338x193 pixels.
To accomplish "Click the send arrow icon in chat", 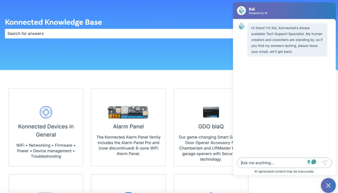I will tap(324, 163).
